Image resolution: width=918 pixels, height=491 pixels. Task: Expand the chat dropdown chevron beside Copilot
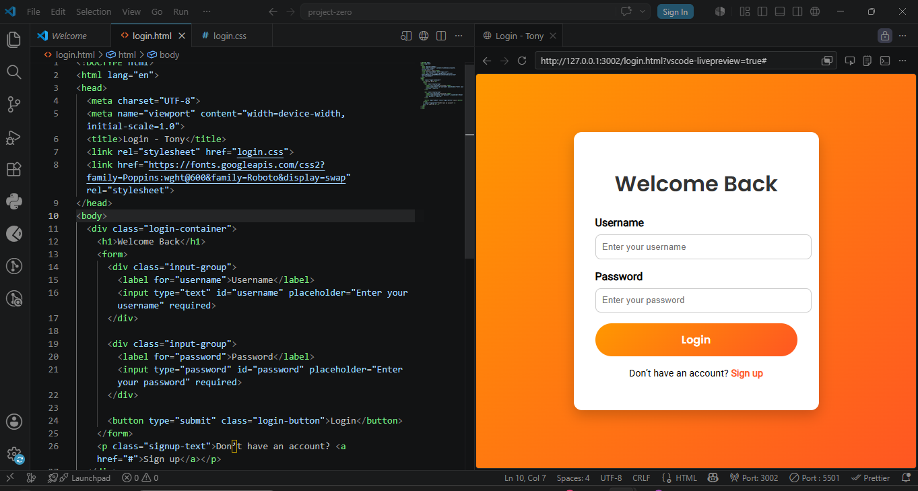pos(643,11)
